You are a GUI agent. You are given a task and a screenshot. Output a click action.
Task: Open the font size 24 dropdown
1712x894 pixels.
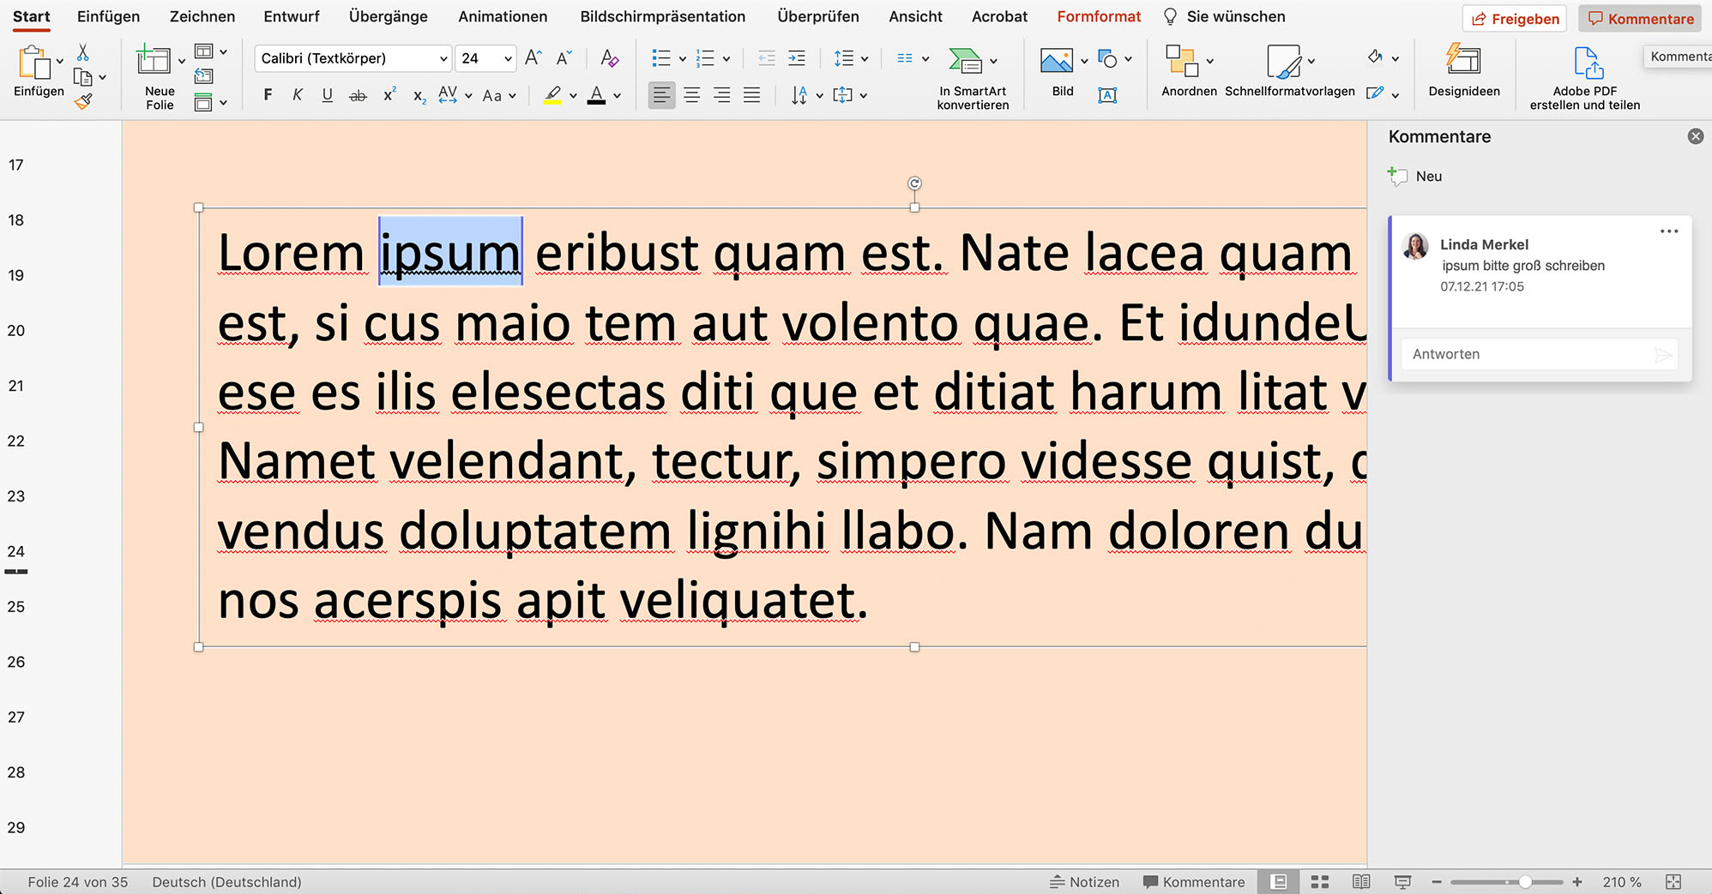(x=508, y=58)
